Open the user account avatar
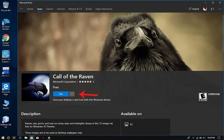The height and width of the screenshot is (140, 224). (205, 9)
